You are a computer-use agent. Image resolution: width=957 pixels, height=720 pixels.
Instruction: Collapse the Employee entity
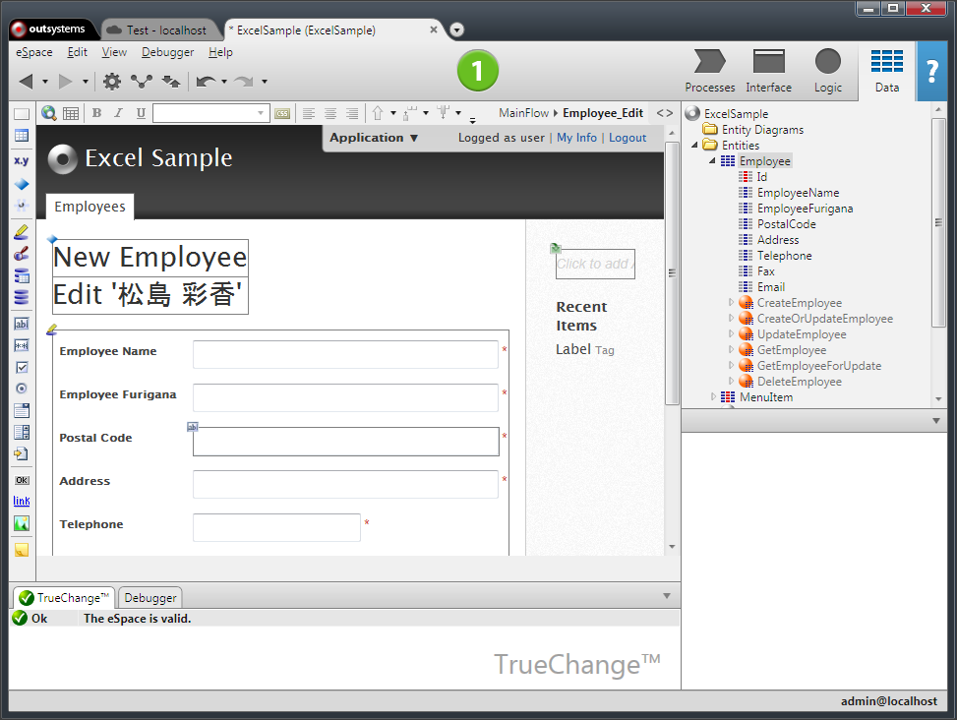pyautogui.click(x=712, y=161)
